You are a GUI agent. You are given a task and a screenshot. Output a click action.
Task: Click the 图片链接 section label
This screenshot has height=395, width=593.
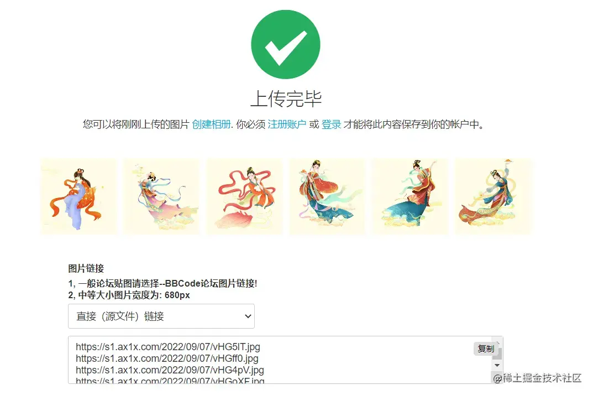86,268
